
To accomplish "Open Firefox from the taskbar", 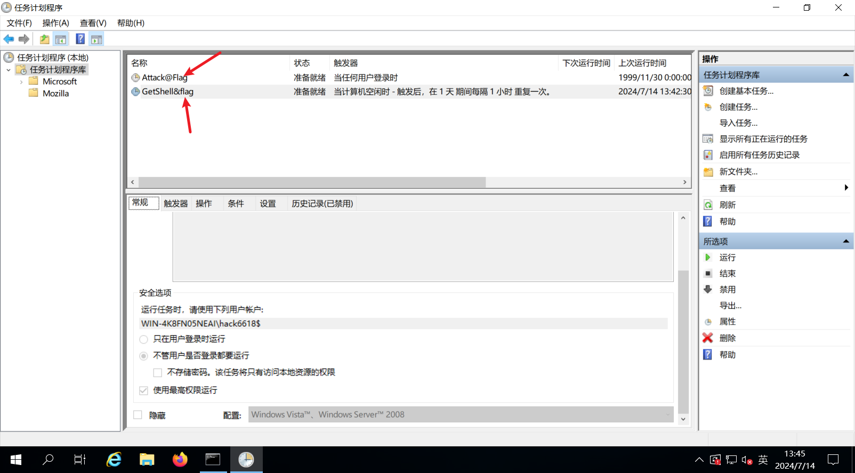I will tap(180, 459).
